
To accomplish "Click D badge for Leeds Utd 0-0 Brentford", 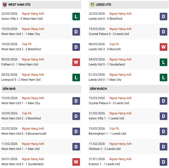I will 164,17.
